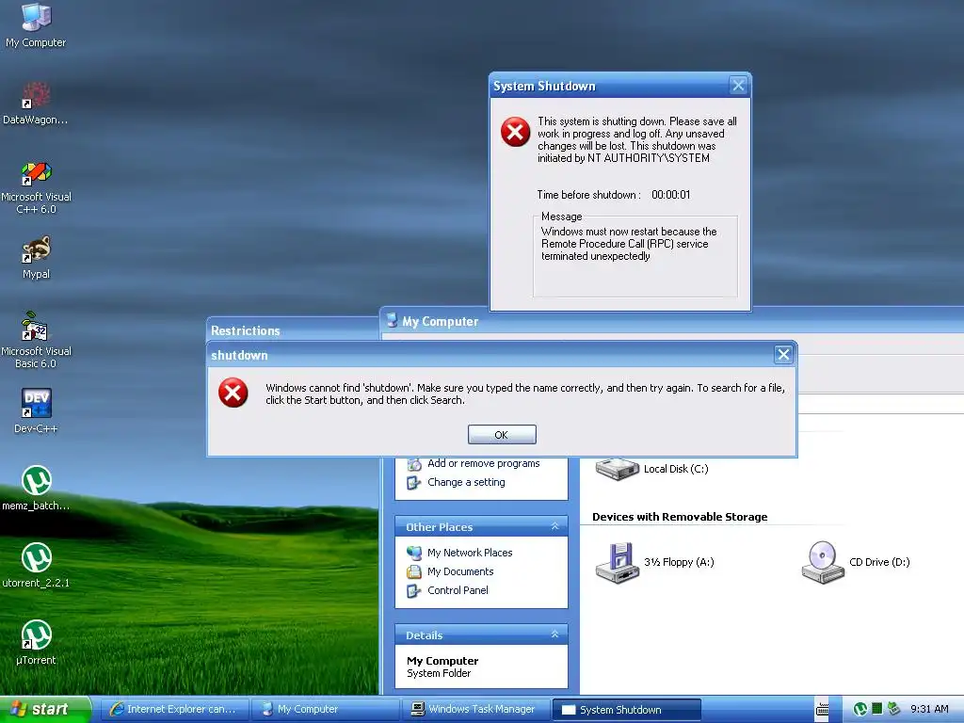Click the Safely Remove Hardware tray icon
The height and width of the screenshot is (723, 964).
pos(893,709)
